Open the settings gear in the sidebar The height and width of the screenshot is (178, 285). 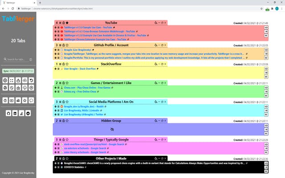coord(5,81)
